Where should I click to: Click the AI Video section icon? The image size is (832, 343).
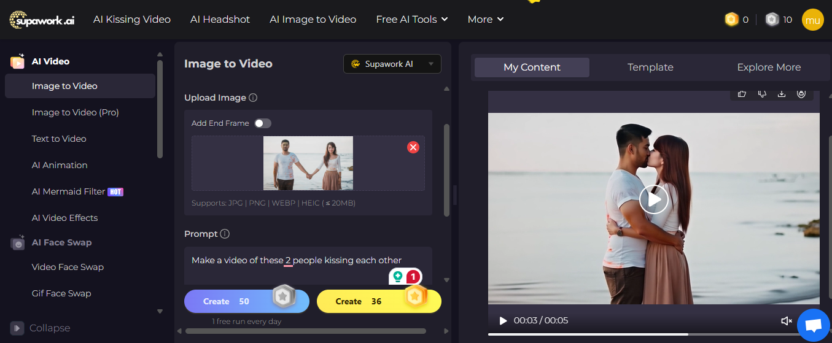click(x=17, y=61)
